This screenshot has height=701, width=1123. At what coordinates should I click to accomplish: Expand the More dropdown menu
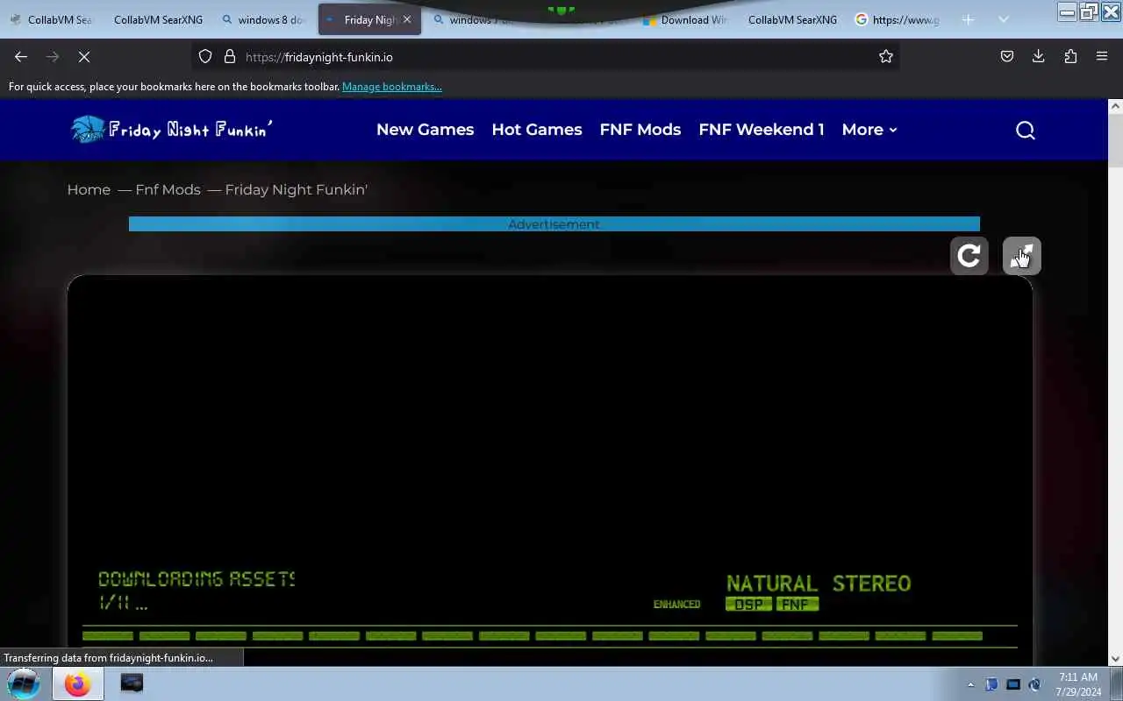[x=869, y=130]
